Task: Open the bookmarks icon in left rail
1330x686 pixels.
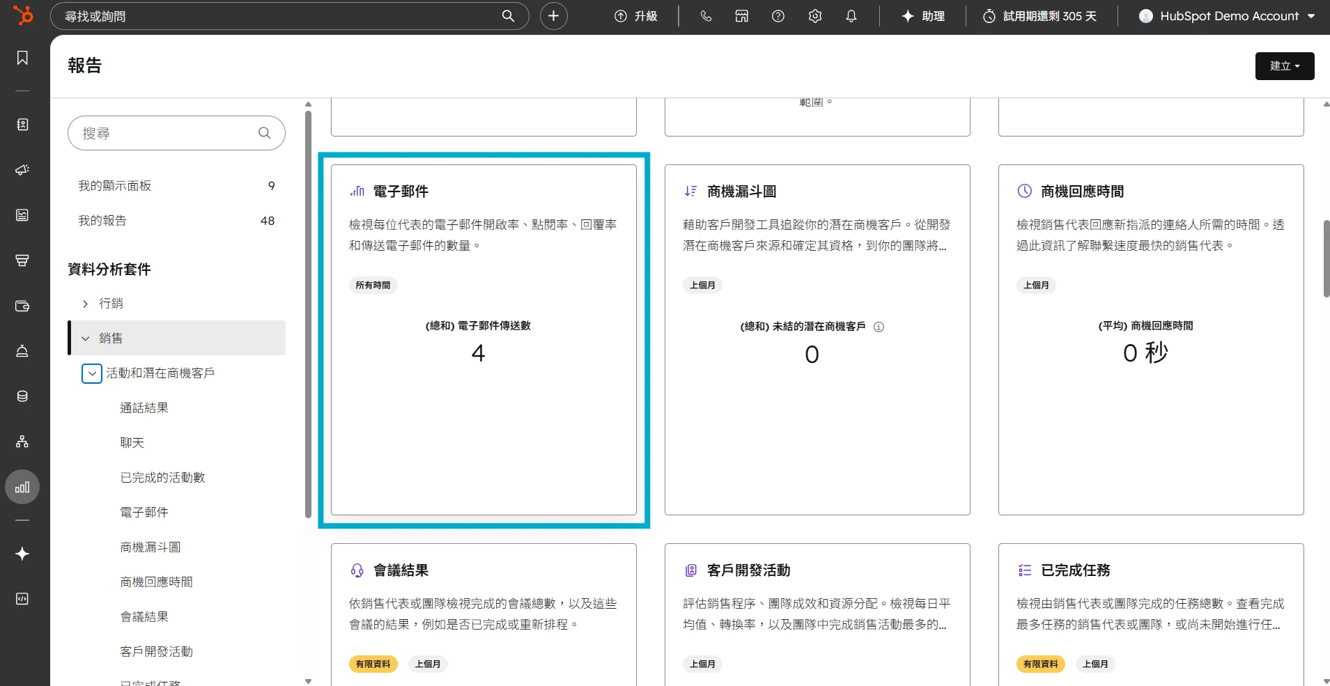Action: 22,58
